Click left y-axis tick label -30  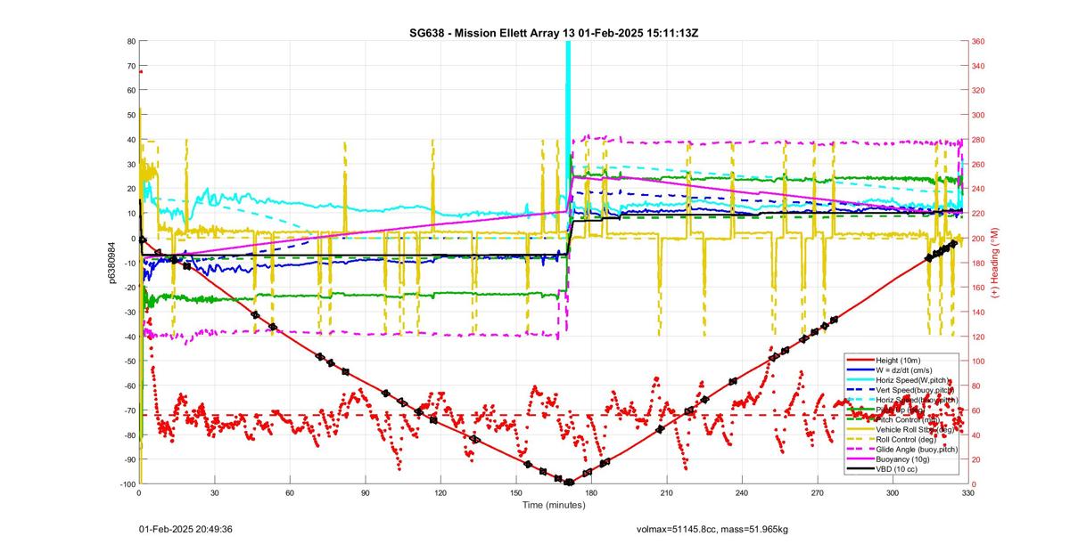coord(128,312)
